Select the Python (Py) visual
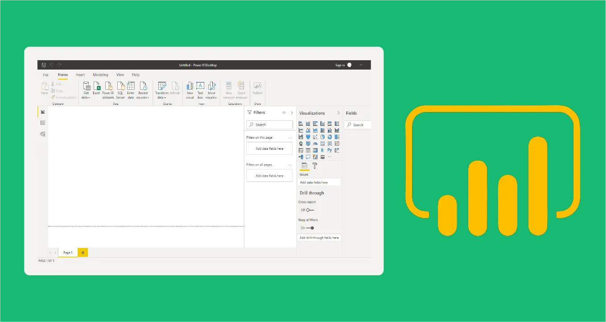Image resolution: width=606 pixels, height=322 pixels. 330,150
